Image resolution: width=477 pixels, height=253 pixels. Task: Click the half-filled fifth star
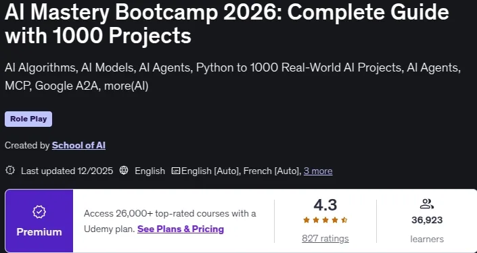click(x=344, y=220)
